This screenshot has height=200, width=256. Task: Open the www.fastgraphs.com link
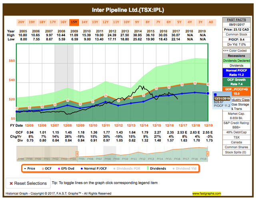click(206, 194)
